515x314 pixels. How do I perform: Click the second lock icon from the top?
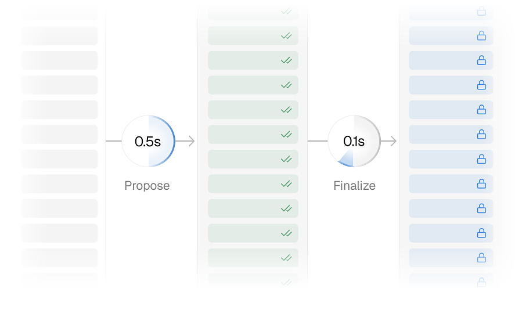pyautogui.click(x=481, y=36)
